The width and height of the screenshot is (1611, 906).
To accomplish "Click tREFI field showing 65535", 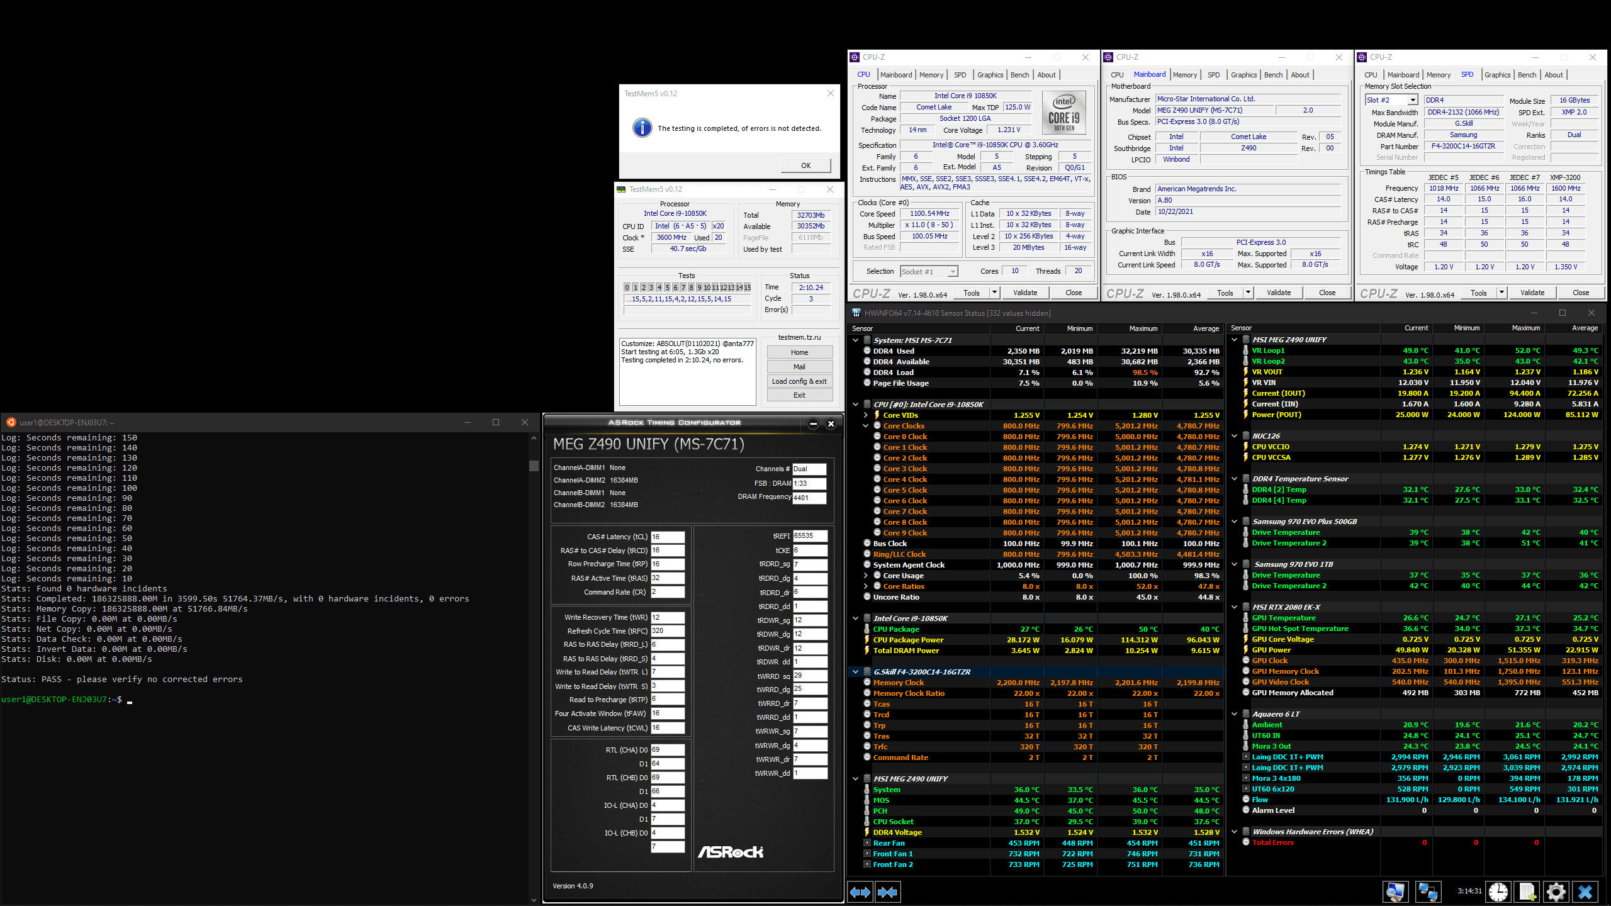I will tap(810, 536).
